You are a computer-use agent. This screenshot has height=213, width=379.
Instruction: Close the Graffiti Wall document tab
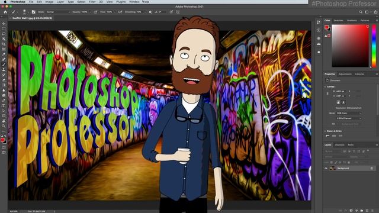click(10, 18)
